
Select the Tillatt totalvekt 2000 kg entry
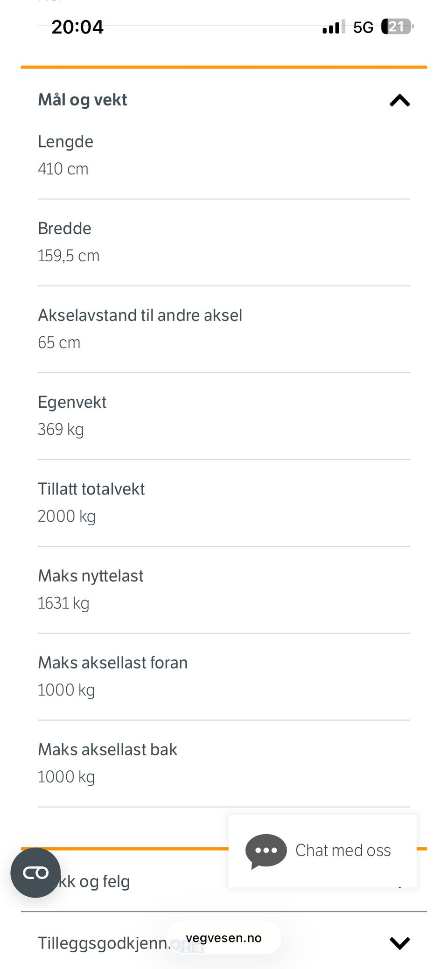pyautogui.click(x=224, y=502)
